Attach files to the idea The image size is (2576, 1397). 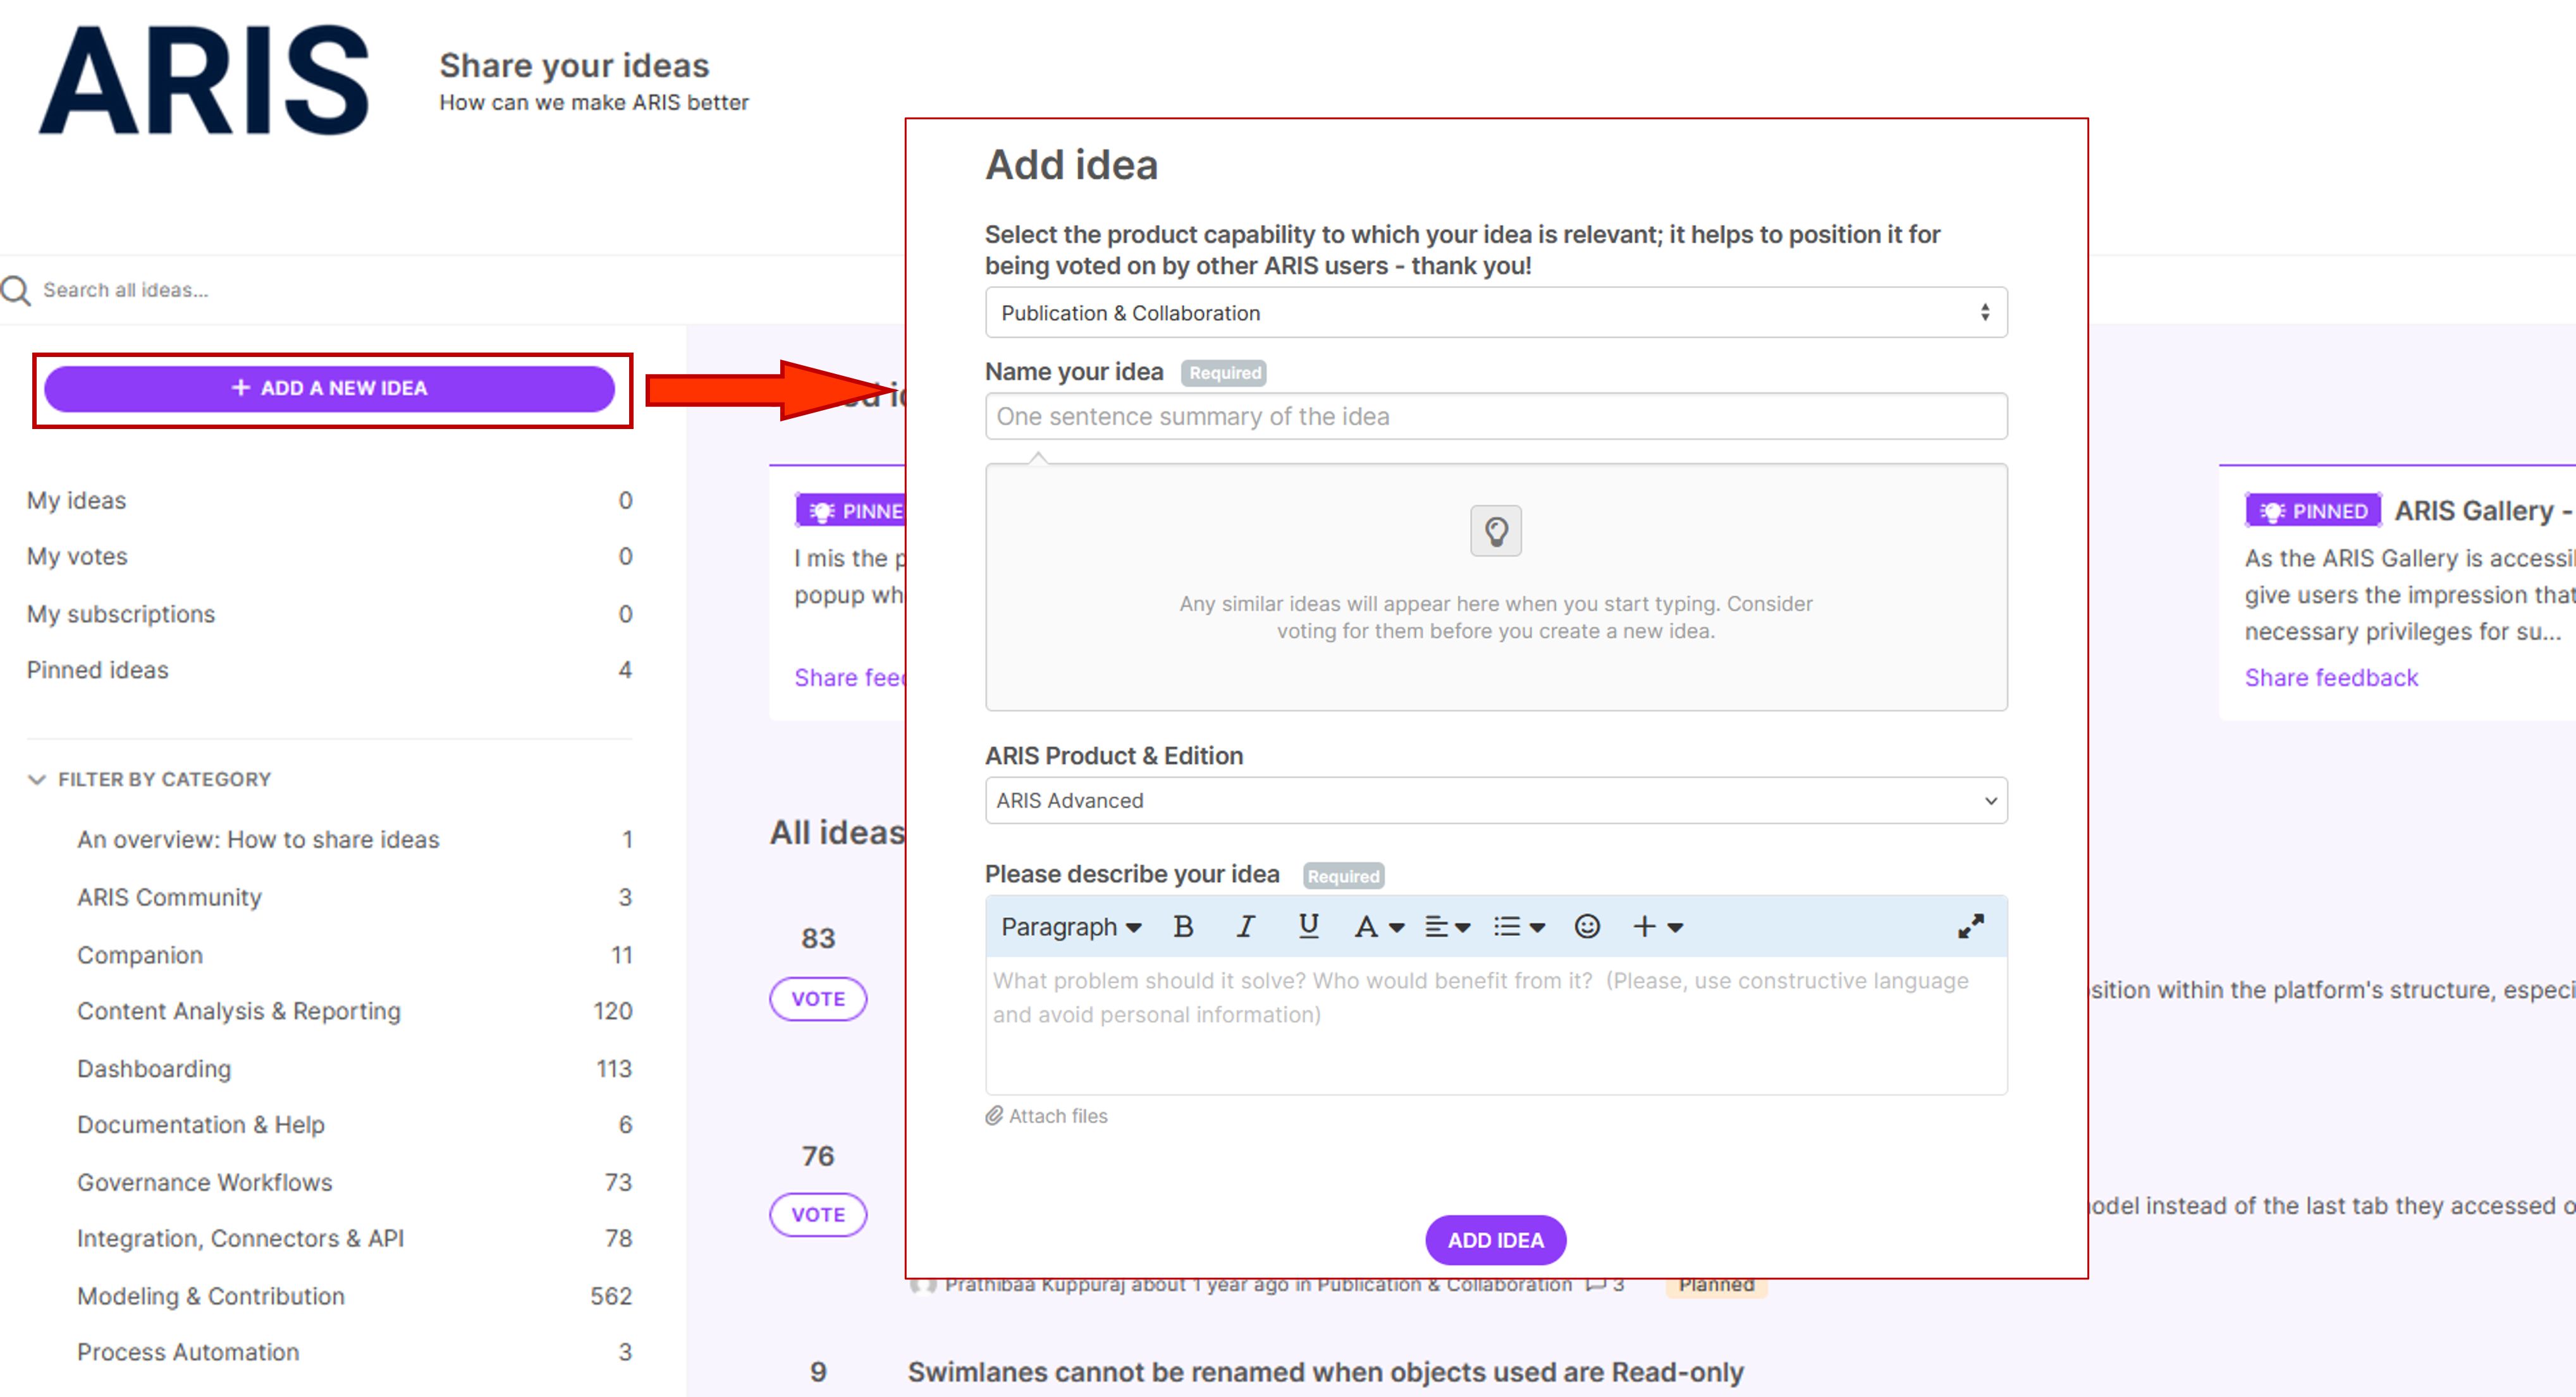pos(1047,1116)
